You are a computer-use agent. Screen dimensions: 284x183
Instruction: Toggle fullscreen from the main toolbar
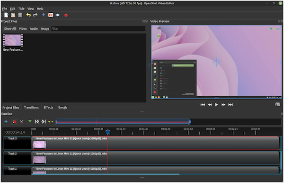click(x=58, y=15)
